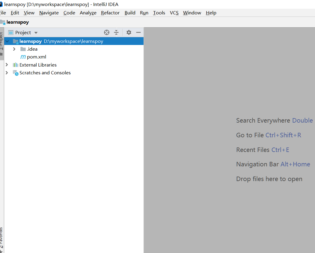Click the 'Search Everywhere' hint text

(263, 121)
